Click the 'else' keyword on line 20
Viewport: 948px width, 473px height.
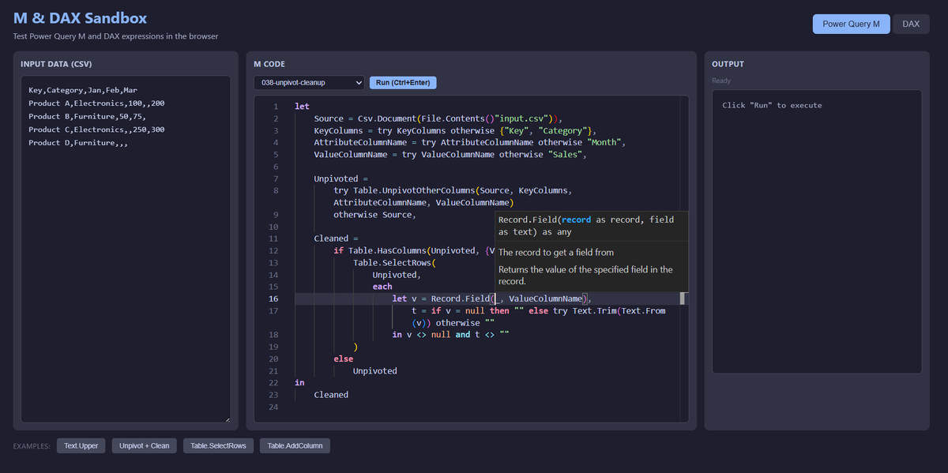point(344,359)
